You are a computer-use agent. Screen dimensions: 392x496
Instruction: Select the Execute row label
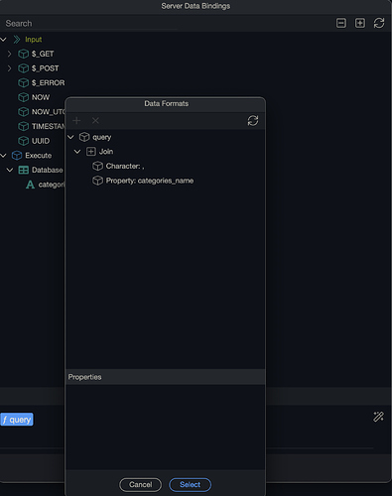(x=39, y=156)
